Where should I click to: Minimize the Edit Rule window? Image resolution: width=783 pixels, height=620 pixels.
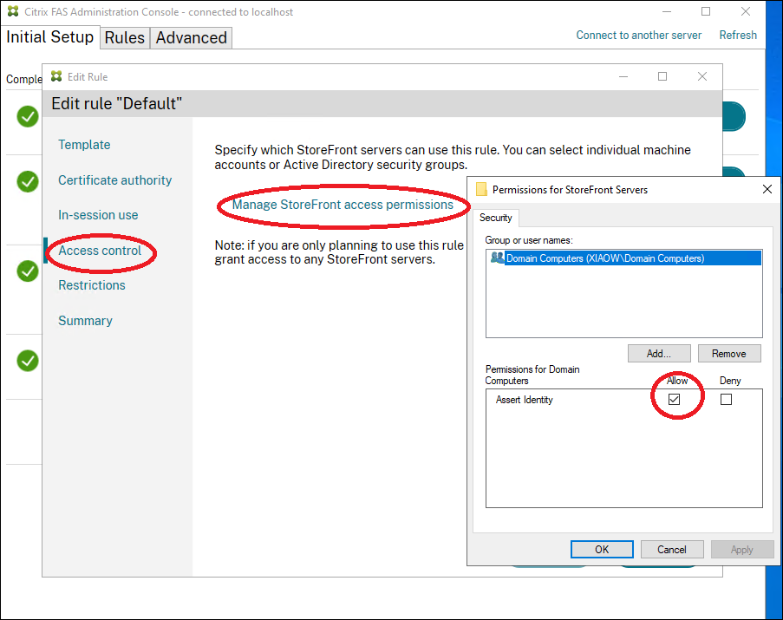tap(623, 76)
